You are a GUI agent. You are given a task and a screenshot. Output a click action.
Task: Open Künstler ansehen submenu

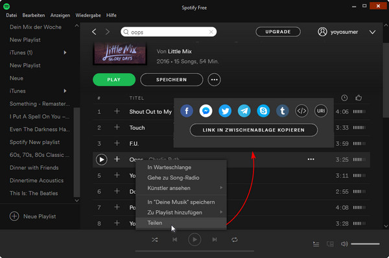pos(181,188)
